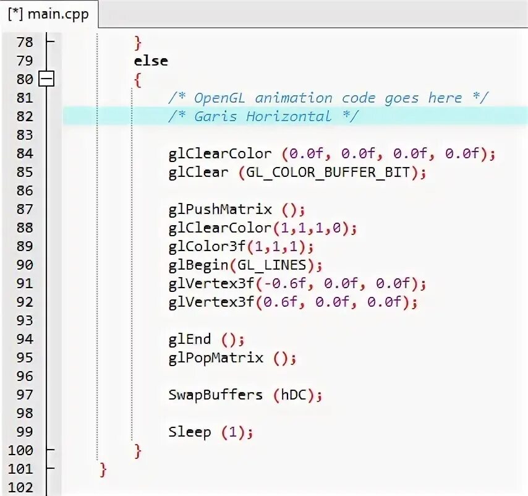Click line number 91 in gutter
The height and width of the screenshot is (496, 528).
(25, 283)
